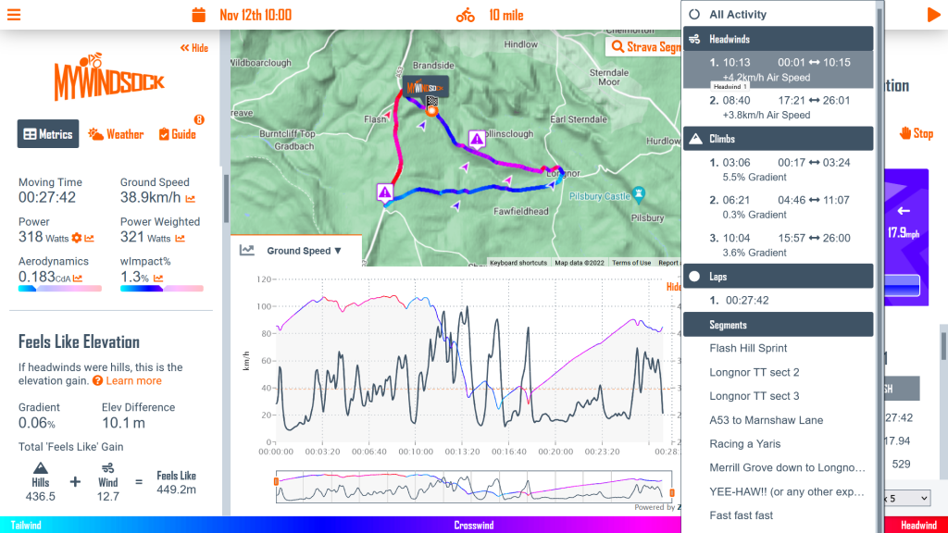The image size is (948, 533).
Task: Show Power Weighted chart icon
Action: click(x=179, y=239)
